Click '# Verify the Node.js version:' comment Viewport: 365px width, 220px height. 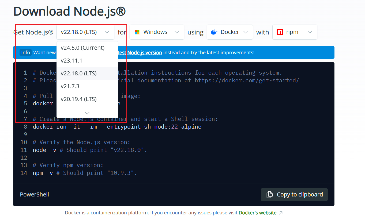point(81,142)
